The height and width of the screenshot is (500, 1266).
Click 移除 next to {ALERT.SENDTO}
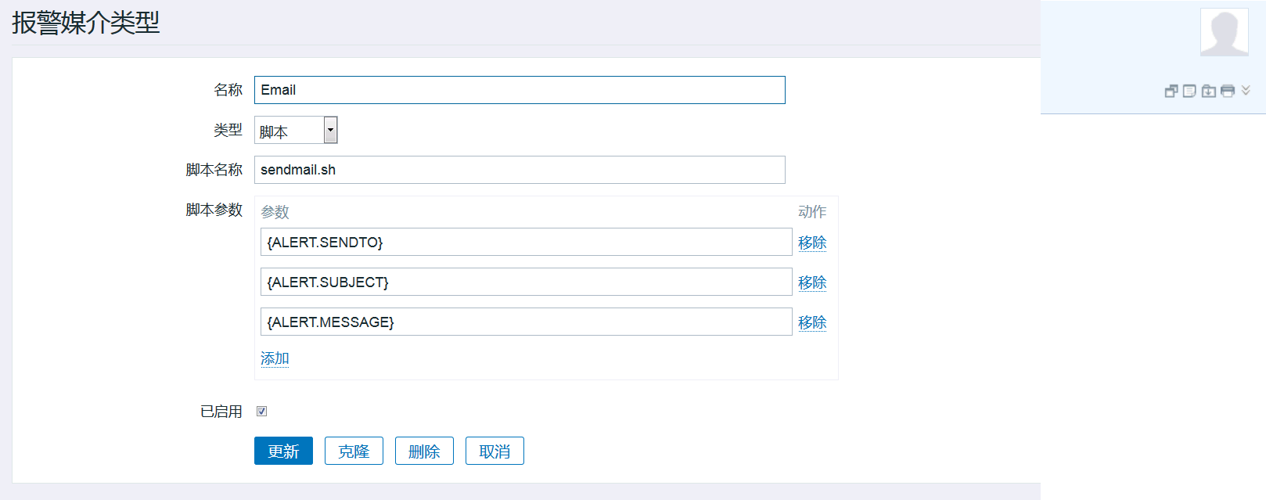pyautogui.click(x=812, y=243)
